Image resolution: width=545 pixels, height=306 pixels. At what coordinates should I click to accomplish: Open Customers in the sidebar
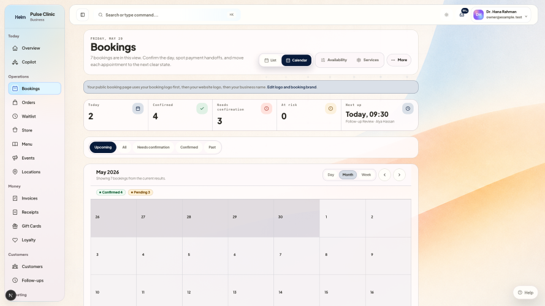[x=34, y=266]
